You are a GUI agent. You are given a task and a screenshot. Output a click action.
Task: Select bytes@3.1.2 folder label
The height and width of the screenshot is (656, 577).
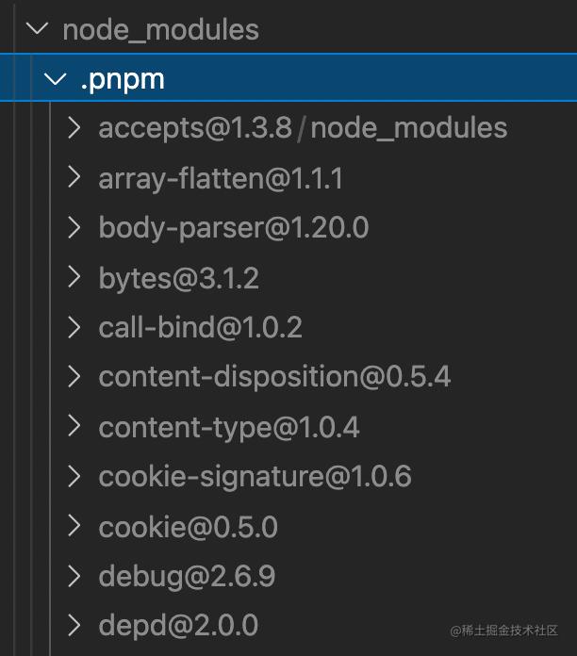click(179, 279)
